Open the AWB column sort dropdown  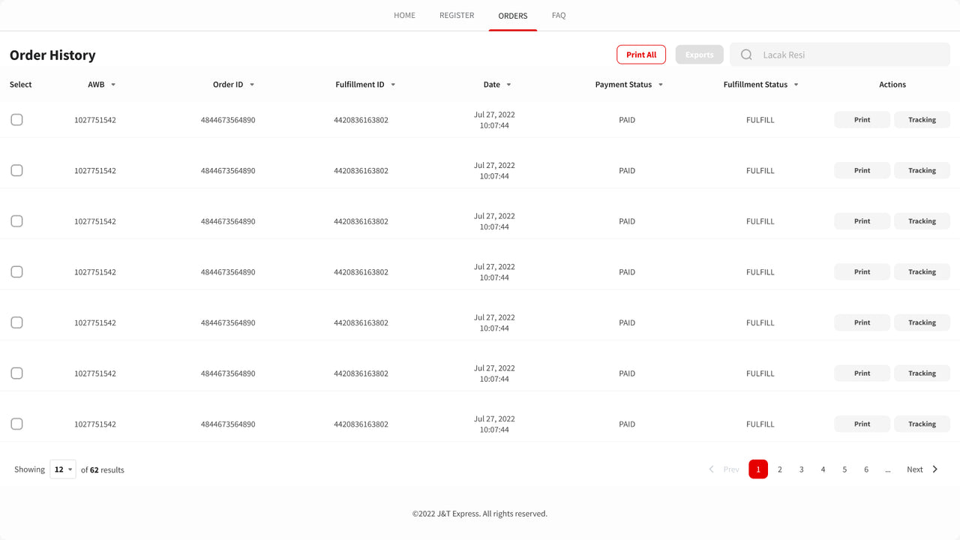coord(114,85)
